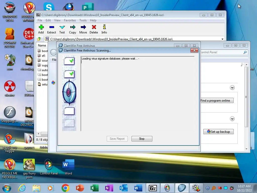This screenshot has height=193, width=257.
Task: Run Test from the 7-Zip toolbar
Action: (x=62, y=29)
